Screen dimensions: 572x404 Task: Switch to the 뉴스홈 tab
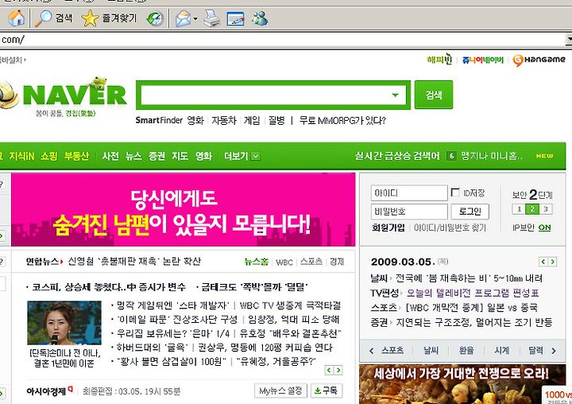(x=257, y=262)
